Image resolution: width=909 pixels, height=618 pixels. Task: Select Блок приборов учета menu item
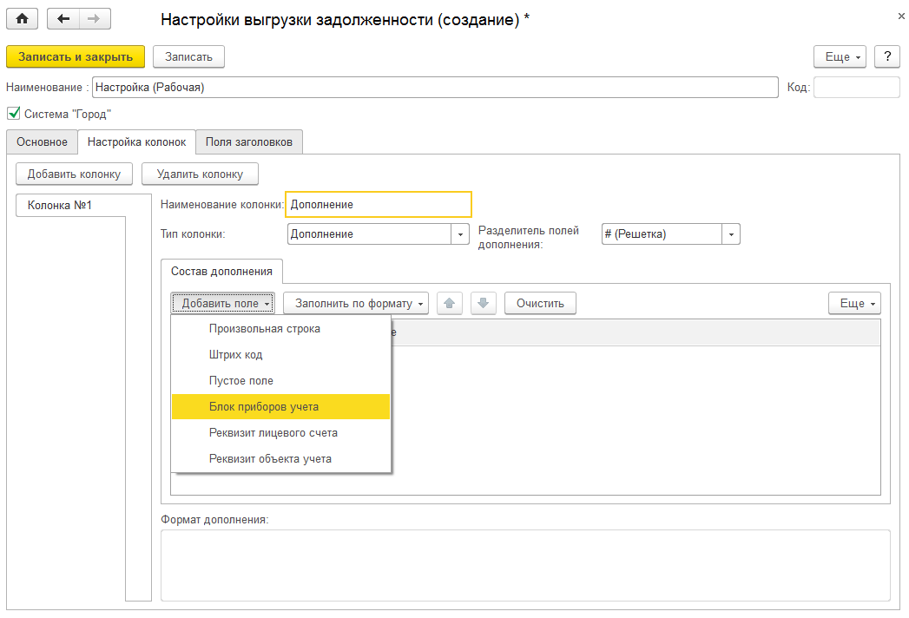click(281, 407)
